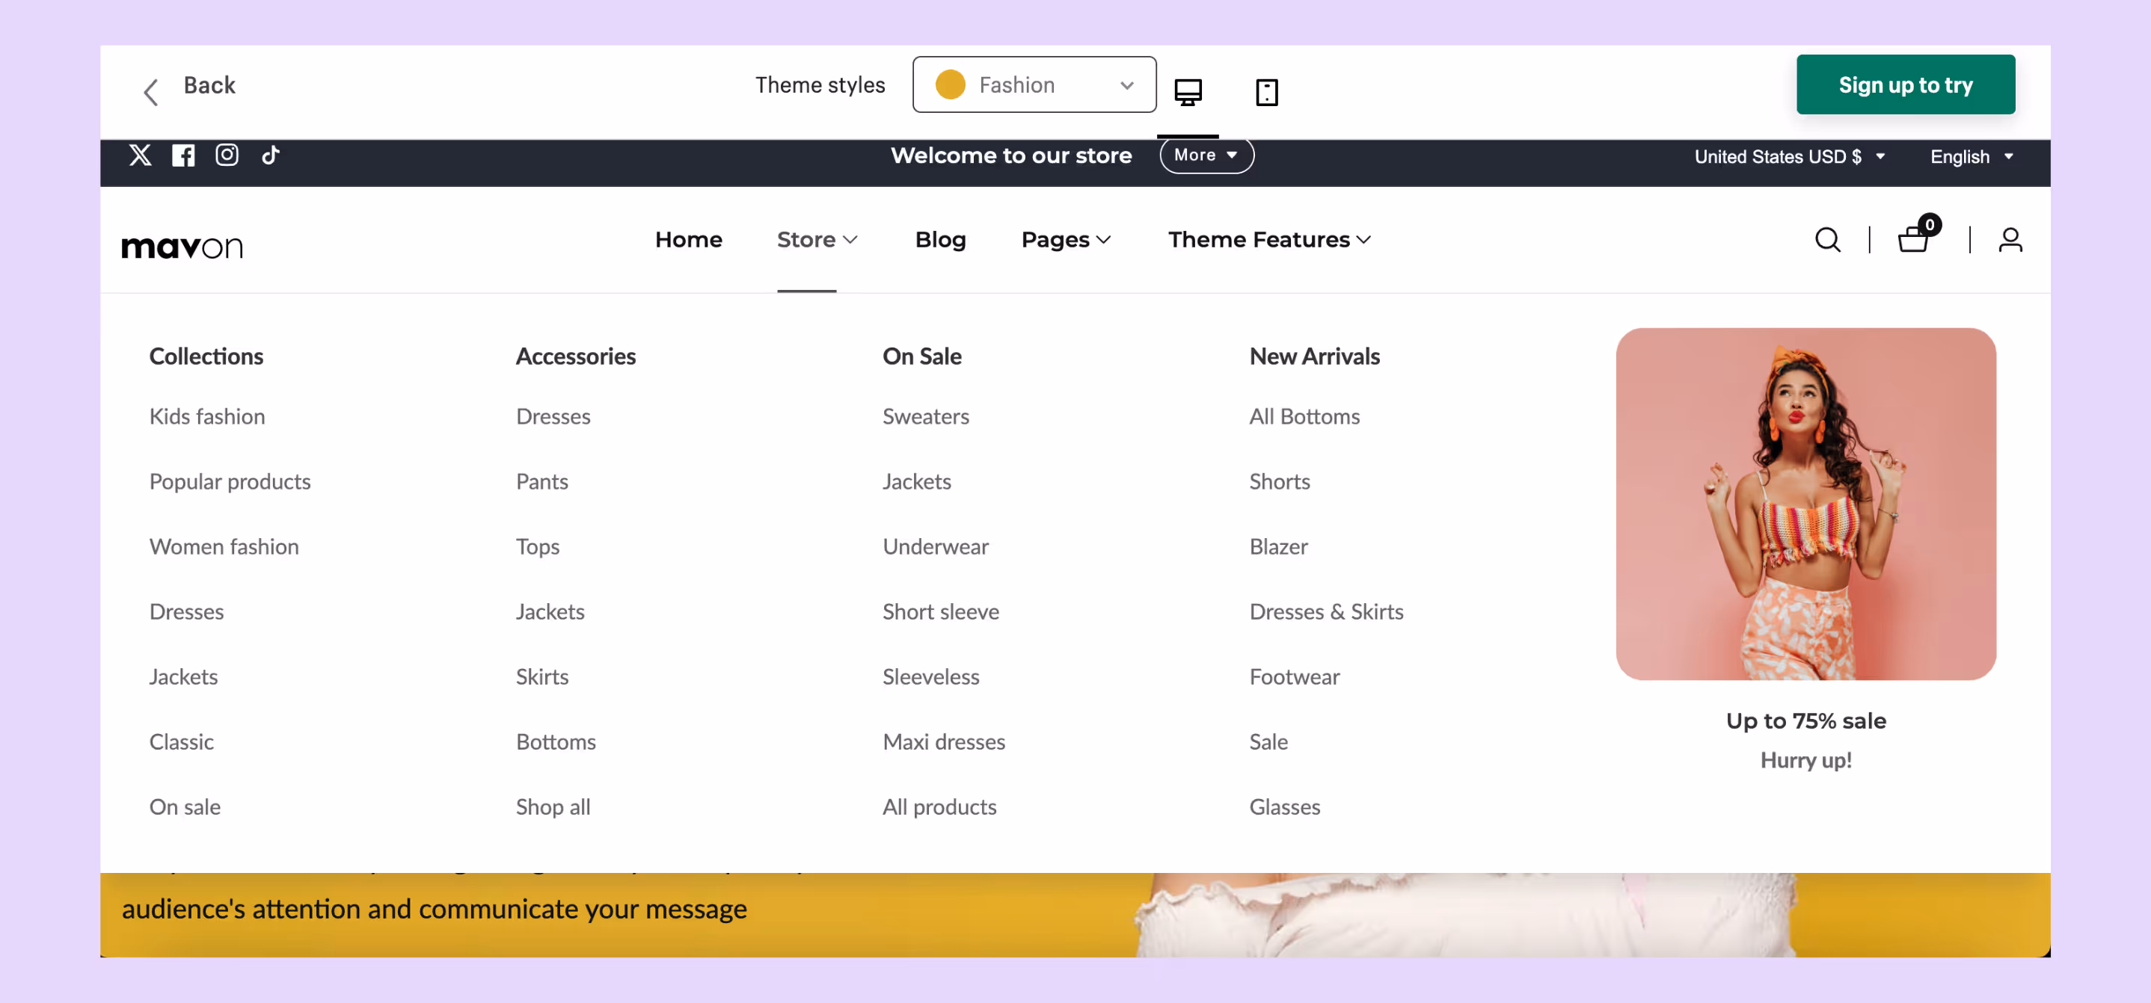Switch to mobile preview mode
Image resolution: width=2151 pixels, height=1003 pixels.
(x=1267, y=92)
